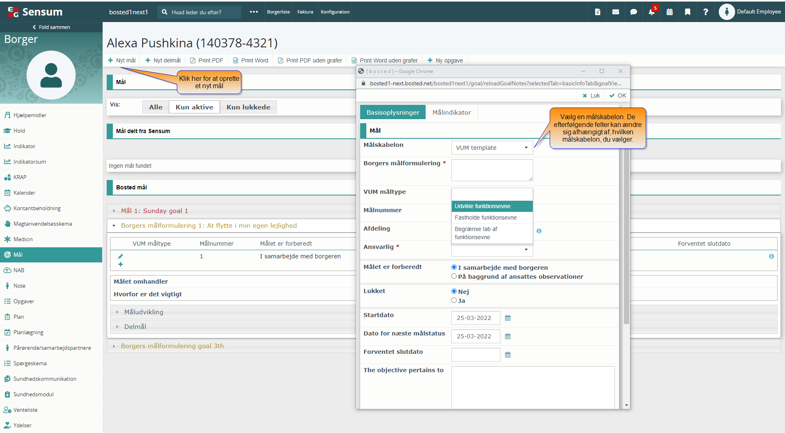The height and width of the screenshot is (433, 785).
Task: Switch to the Målindikator tab
Action: (452, 112)
